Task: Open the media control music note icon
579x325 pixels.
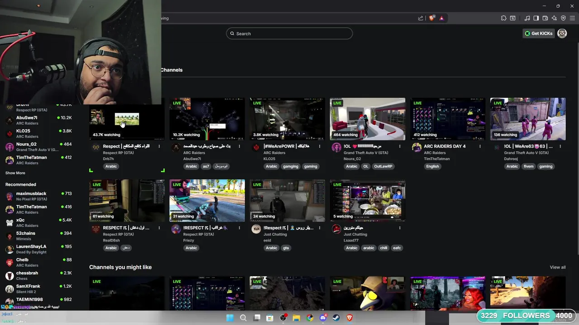Action: click(527, 18)
